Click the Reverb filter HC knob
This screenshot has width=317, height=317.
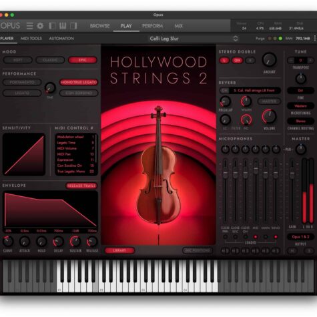(x=246, y=119)
